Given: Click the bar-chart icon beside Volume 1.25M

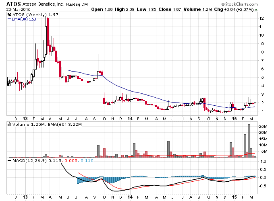Looking at the screenshot, I should click(10, 124).
